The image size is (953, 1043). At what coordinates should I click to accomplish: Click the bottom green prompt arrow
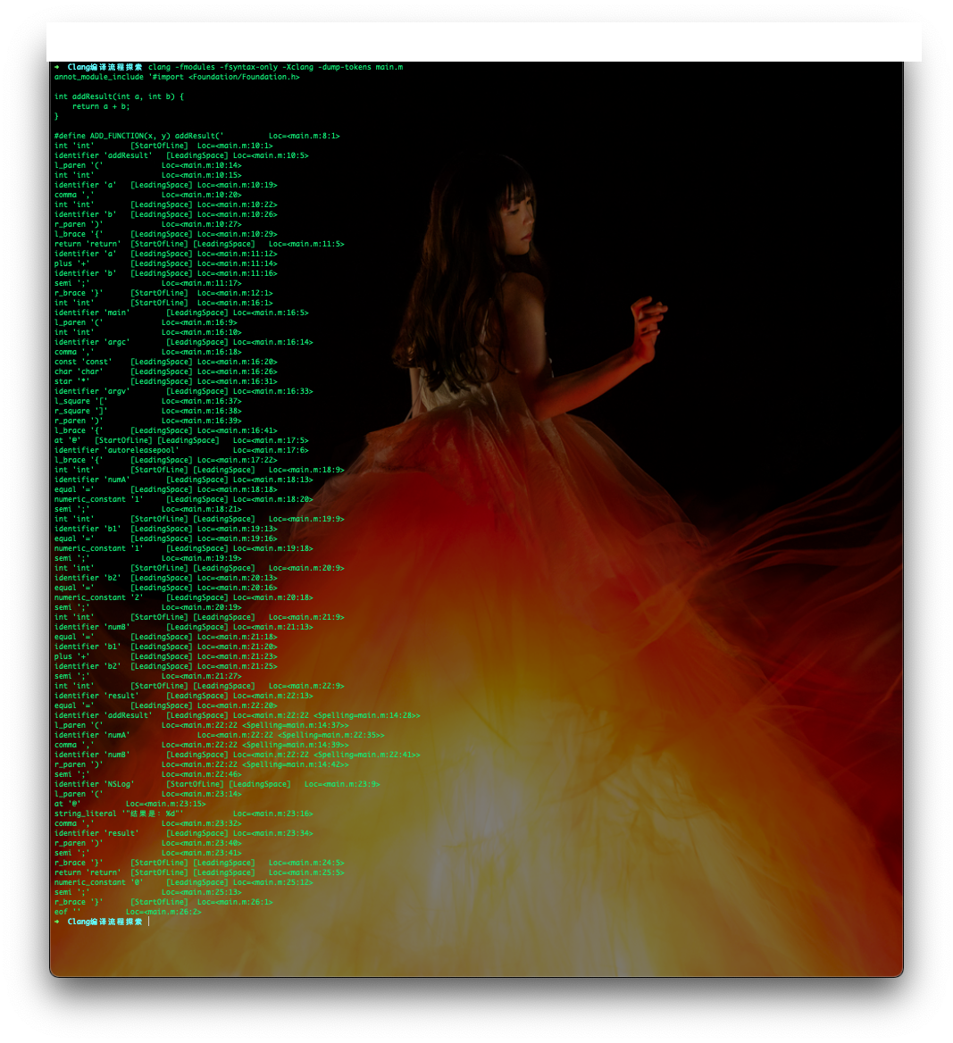(x=57, y=922)
